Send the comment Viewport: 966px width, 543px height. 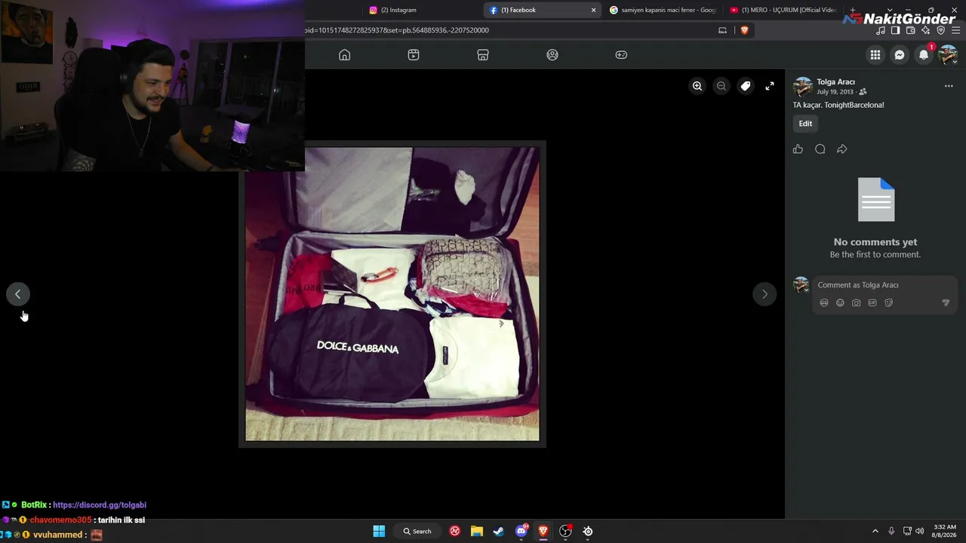(x=946, y=303)
